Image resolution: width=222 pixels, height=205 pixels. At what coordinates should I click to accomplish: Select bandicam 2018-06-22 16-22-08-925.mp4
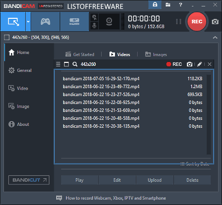click(133, 102)
